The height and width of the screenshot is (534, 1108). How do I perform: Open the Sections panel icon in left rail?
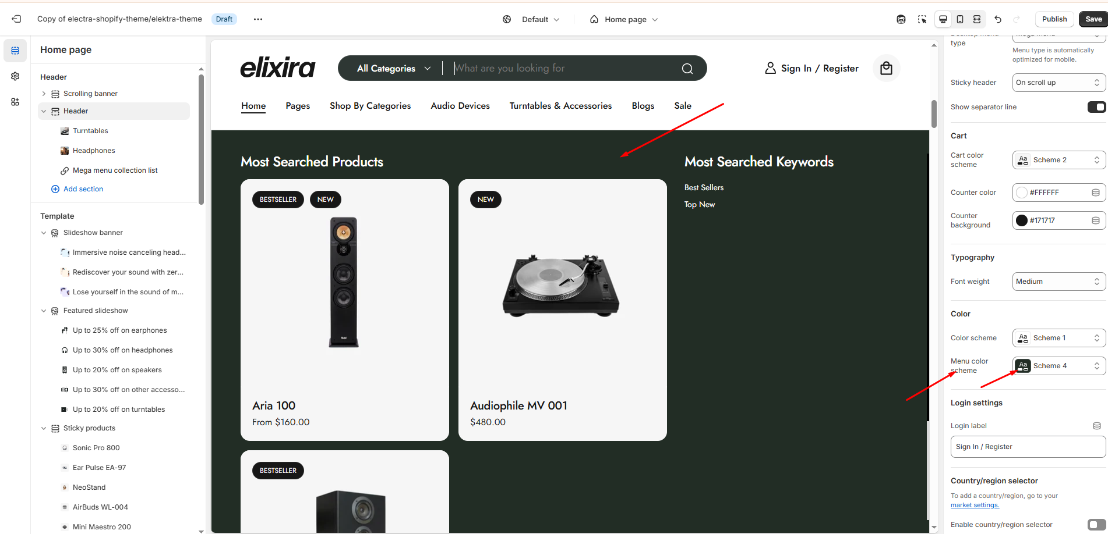pyautogui.click(x=15, y=51)
